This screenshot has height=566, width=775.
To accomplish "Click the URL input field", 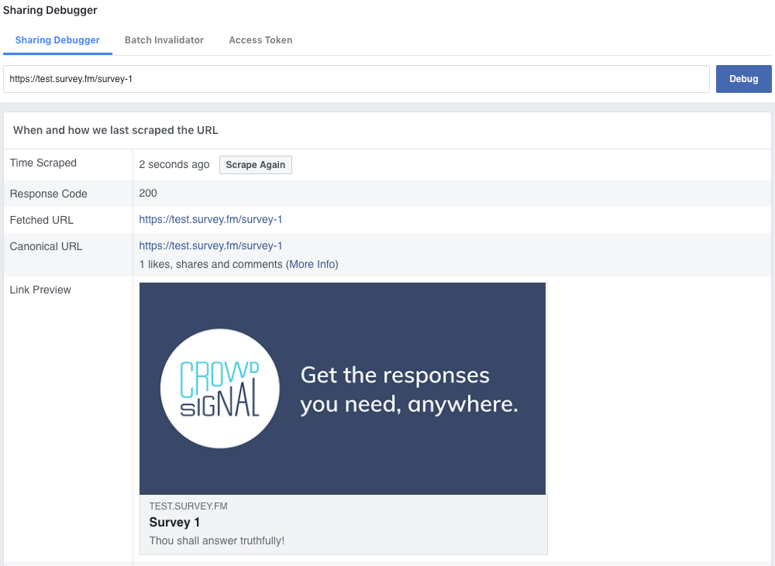I will click(356, 79).
